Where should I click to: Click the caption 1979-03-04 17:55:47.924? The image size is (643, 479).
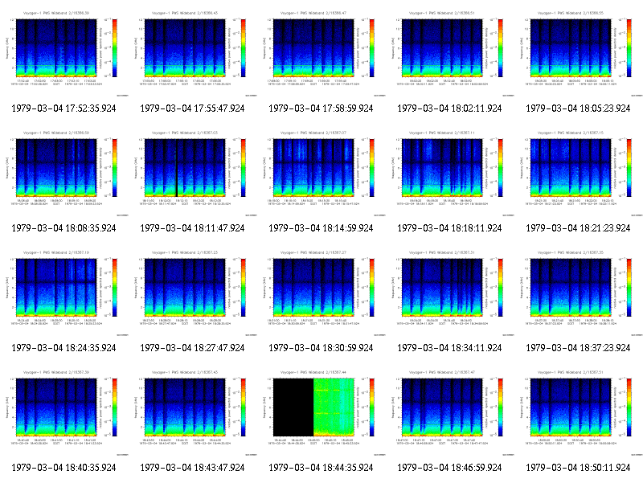click(192, 108)
